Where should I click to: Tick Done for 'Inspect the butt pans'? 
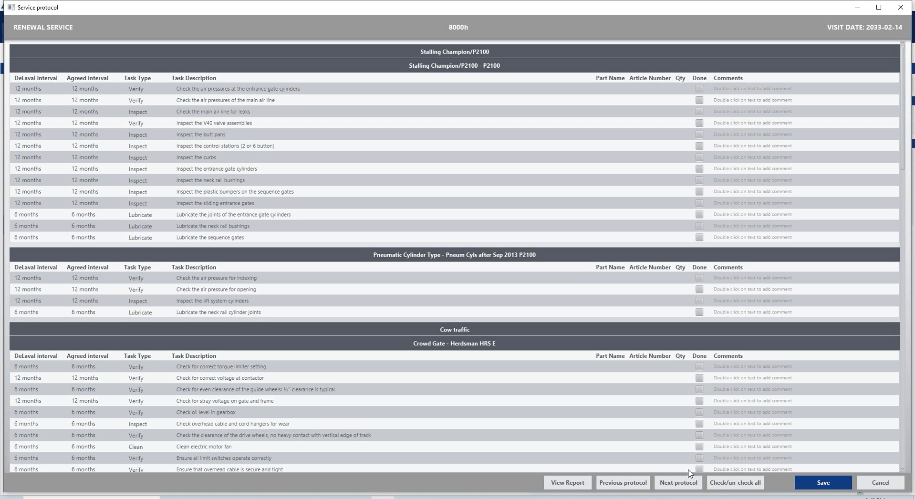click(699, 135)
